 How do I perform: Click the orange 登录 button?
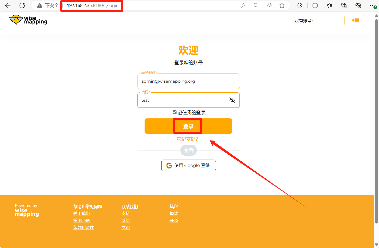coord(188,126)
